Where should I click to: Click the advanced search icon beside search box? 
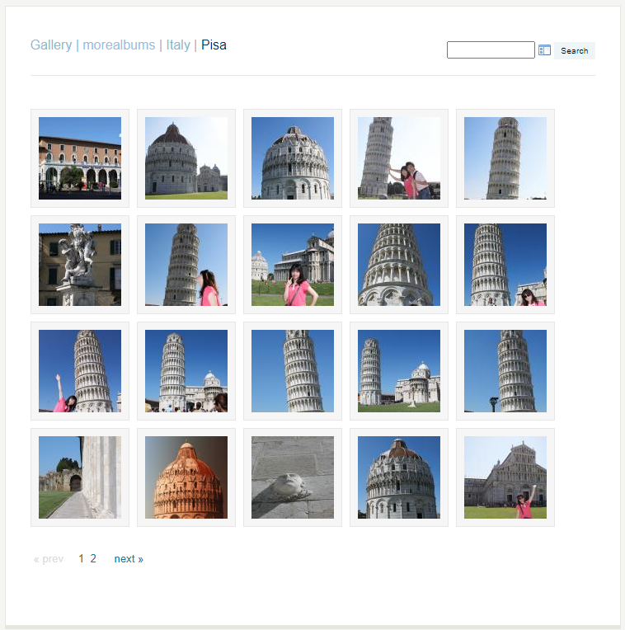coord(544,50)
